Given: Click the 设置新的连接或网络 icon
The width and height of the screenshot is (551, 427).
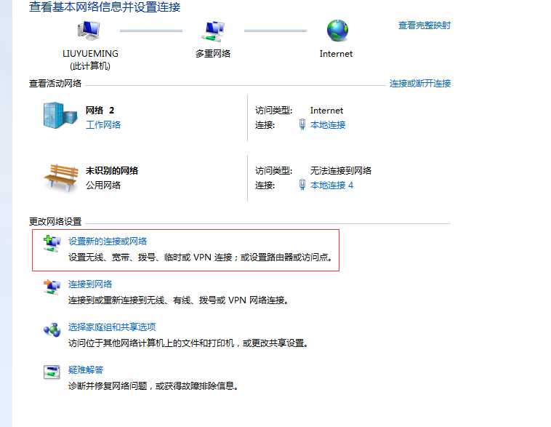Looking at the screenshot, I should coord(52,244).
